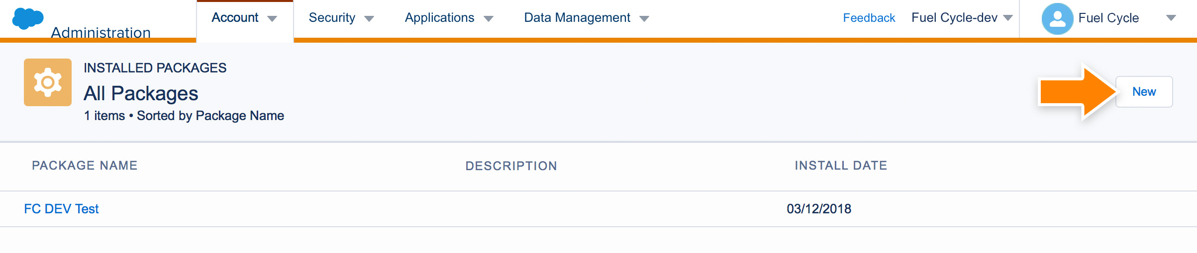This screenshot has width=1197, height=253.
Task: Expand the Fuel Cycle-dev account switcher arrow
Action: coord(1008,18)
